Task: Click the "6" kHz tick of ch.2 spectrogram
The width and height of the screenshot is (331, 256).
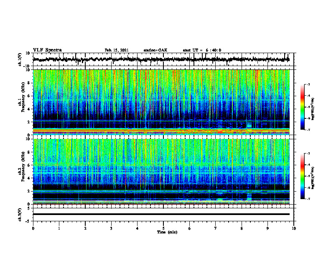Action: point(29,165)
